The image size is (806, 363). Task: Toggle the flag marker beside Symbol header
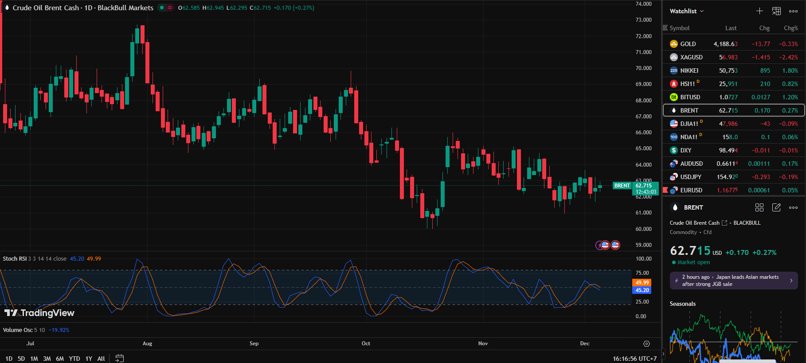[x=665, y=28]
